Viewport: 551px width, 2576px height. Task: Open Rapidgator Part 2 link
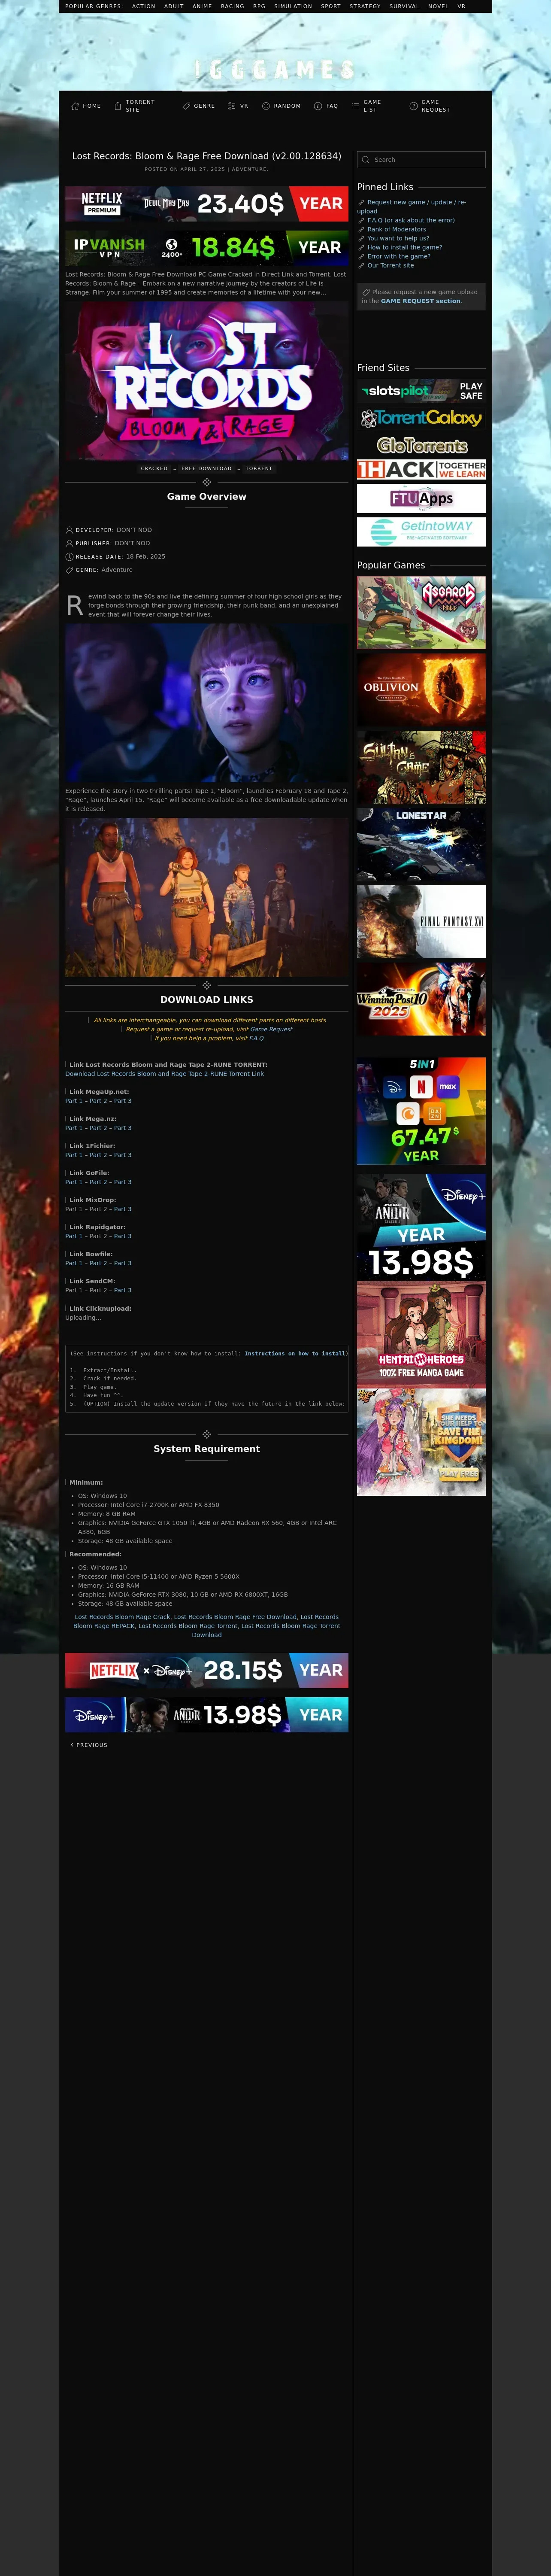pos(98,1236)
